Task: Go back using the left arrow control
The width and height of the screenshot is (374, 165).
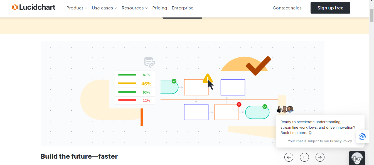Action: (x=289, y=157)
